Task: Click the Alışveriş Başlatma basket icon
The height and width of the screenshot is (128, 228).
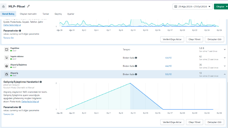Action: [x=7, y=66]
